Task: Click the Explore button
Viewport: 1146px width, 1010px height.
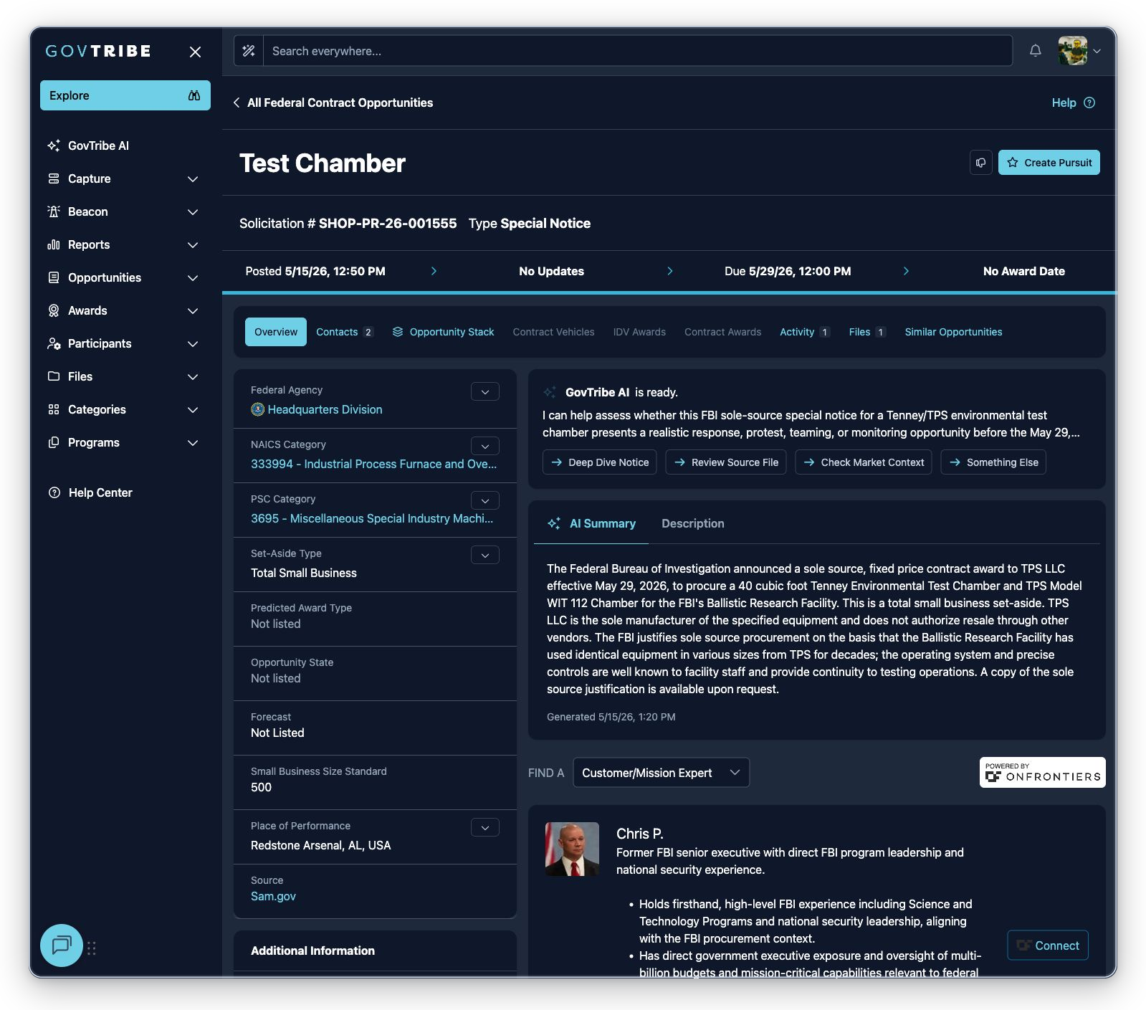Action: click(x=125, y=95)
